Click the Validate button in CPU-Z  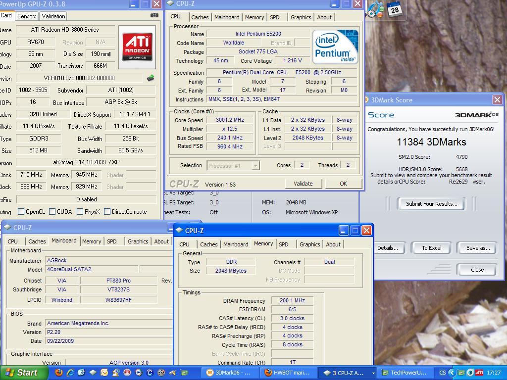coord(304,184)
